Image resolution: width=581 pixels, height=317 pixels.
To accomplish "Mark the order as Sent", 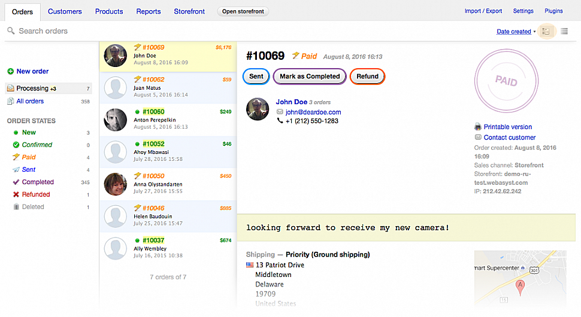I will (256, 76).
